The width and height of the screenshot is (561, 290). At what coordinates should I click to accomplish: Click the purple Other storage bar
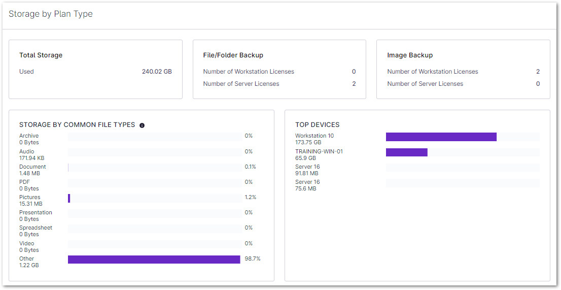pyautogui.click(x=154, y=260)
